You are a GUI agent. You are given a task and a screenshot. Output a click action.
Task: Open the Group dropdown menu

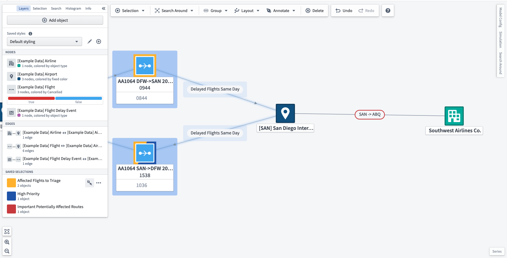pos(216,11)
